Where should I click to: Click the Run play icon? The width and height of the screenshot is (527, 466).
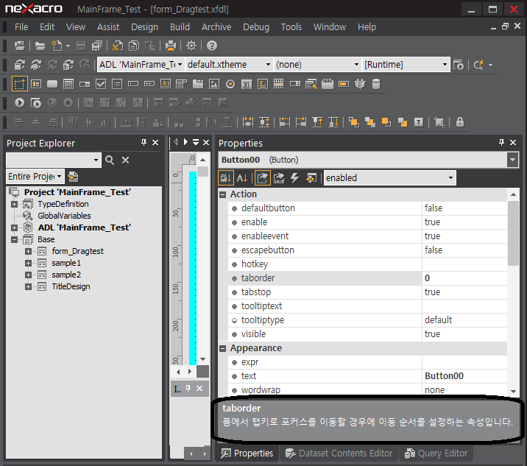coord(19,103)
